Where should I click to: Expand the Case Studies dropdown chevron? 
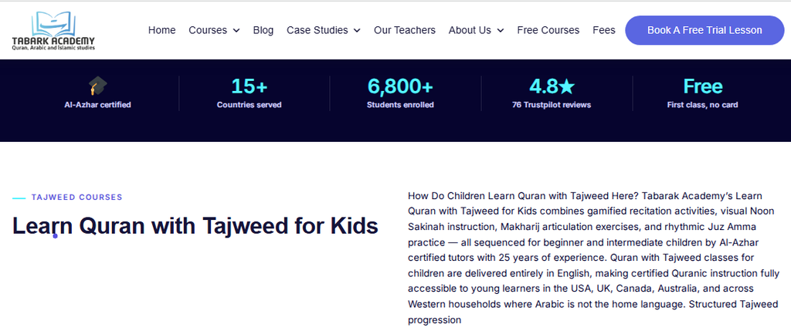pos(357,31)
